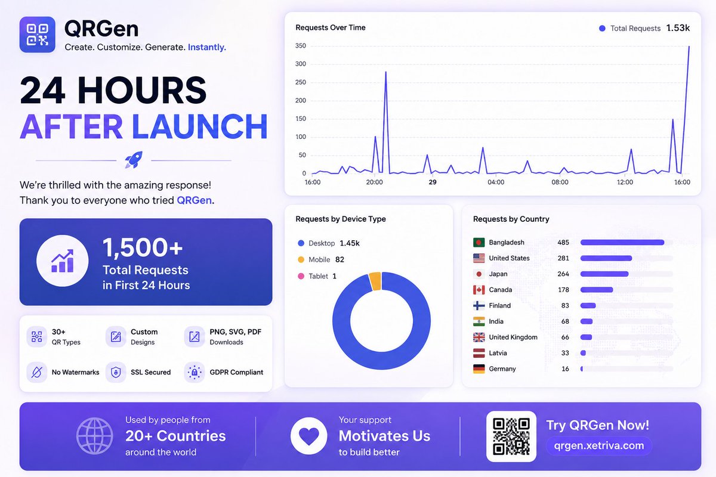Screen dimensions: 716x477
Task: Click the GDPR Compliant lock icon
Action: [x=194, y=372]
